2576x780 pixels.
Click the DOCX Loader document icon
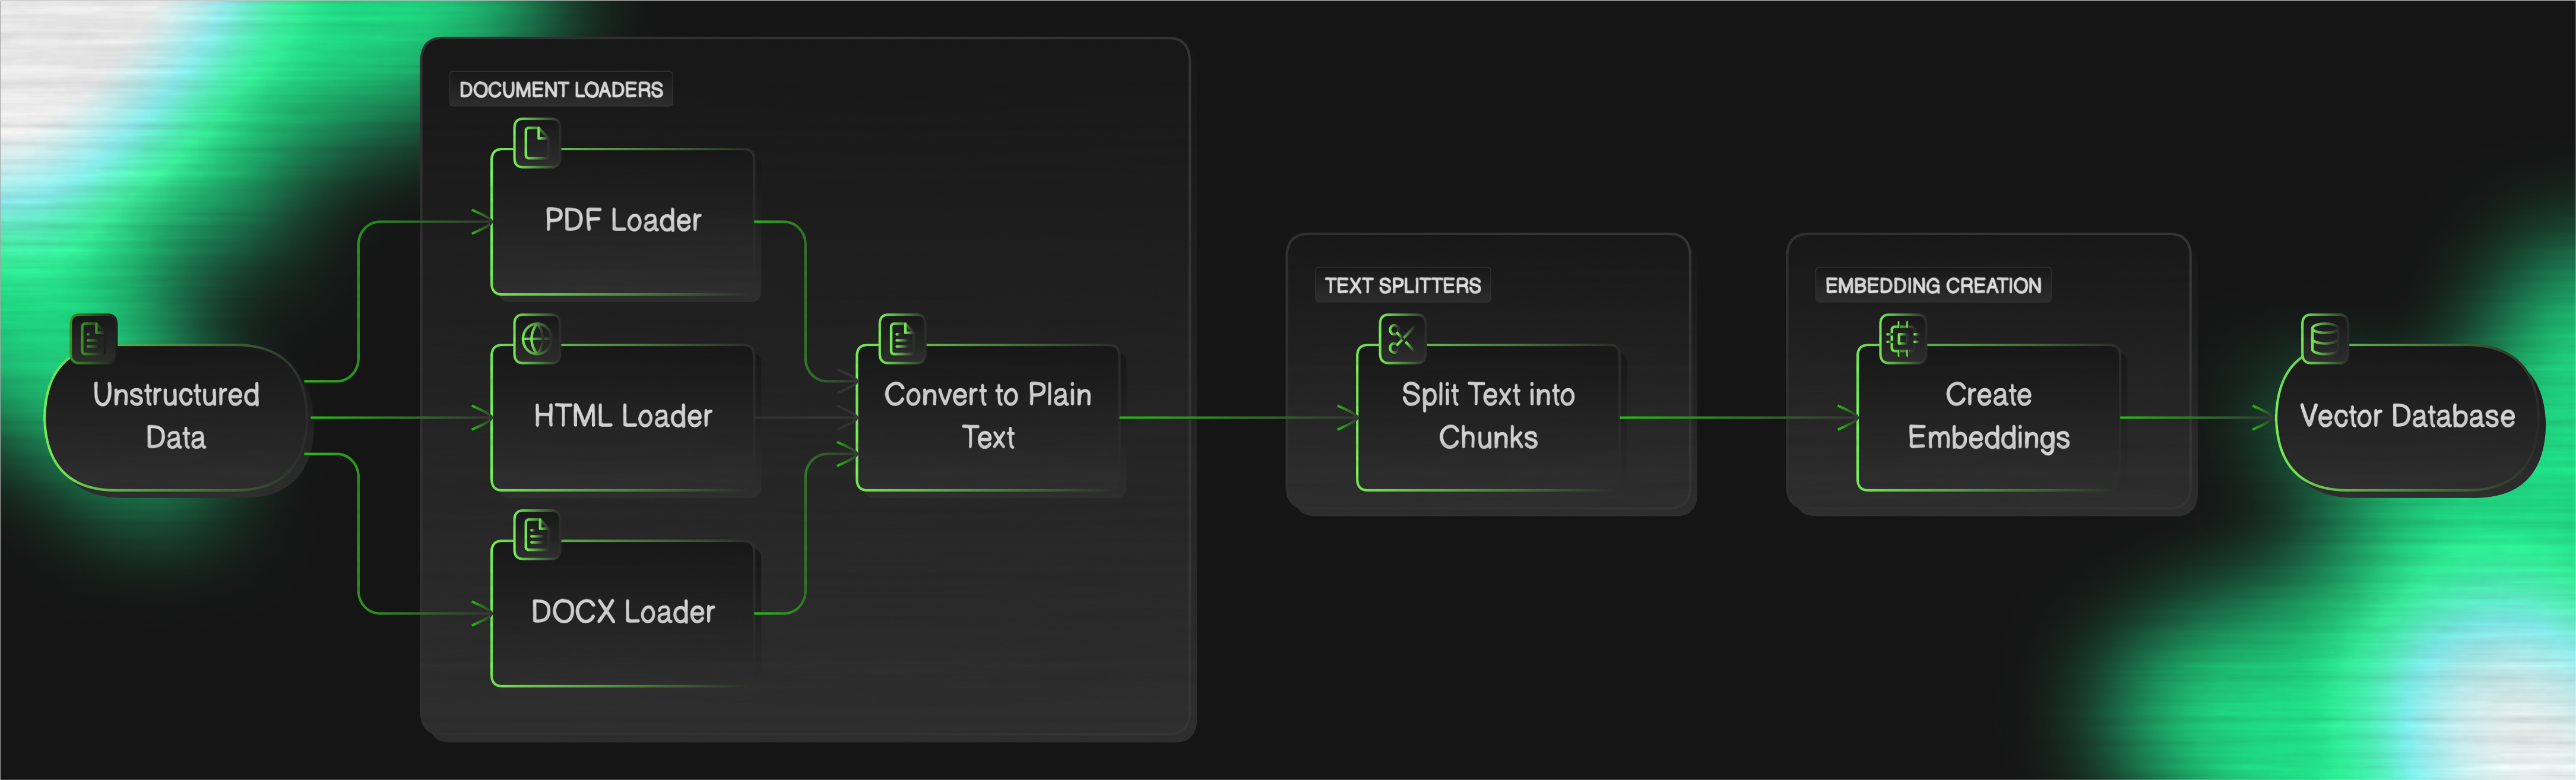tap(537, 535)
